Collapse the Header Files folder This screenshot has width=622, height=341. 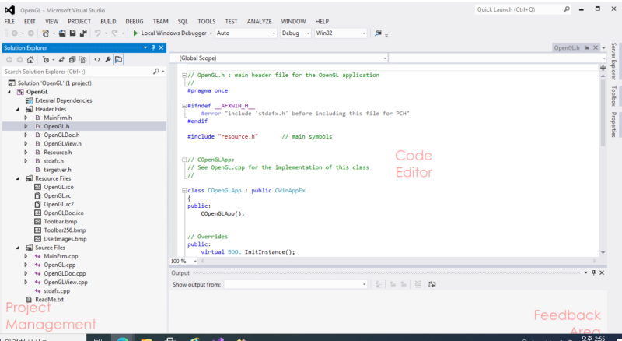pos(17,109)
